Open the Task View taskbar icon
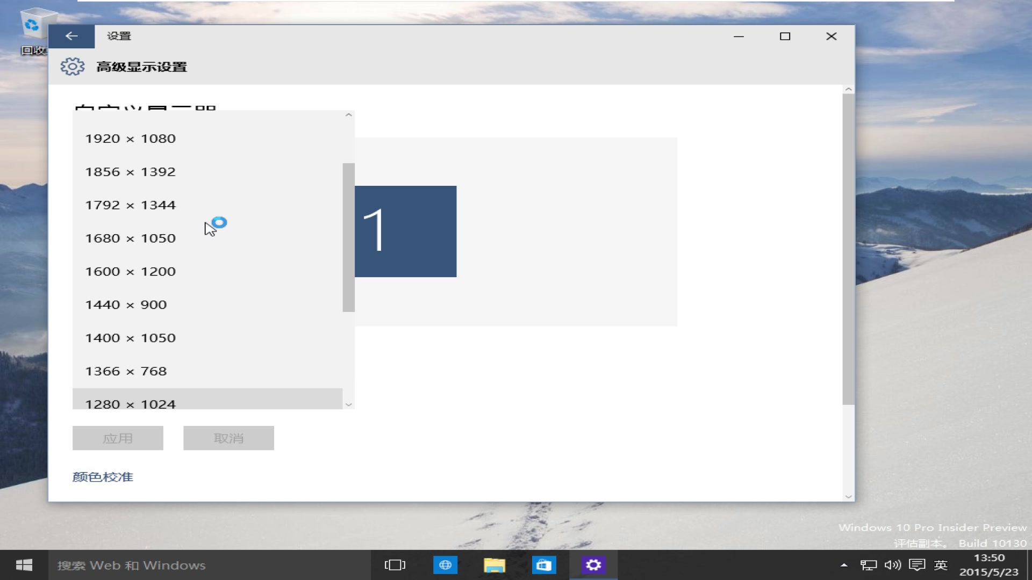This screenshot has height=580, width=1032. point(395,565)
